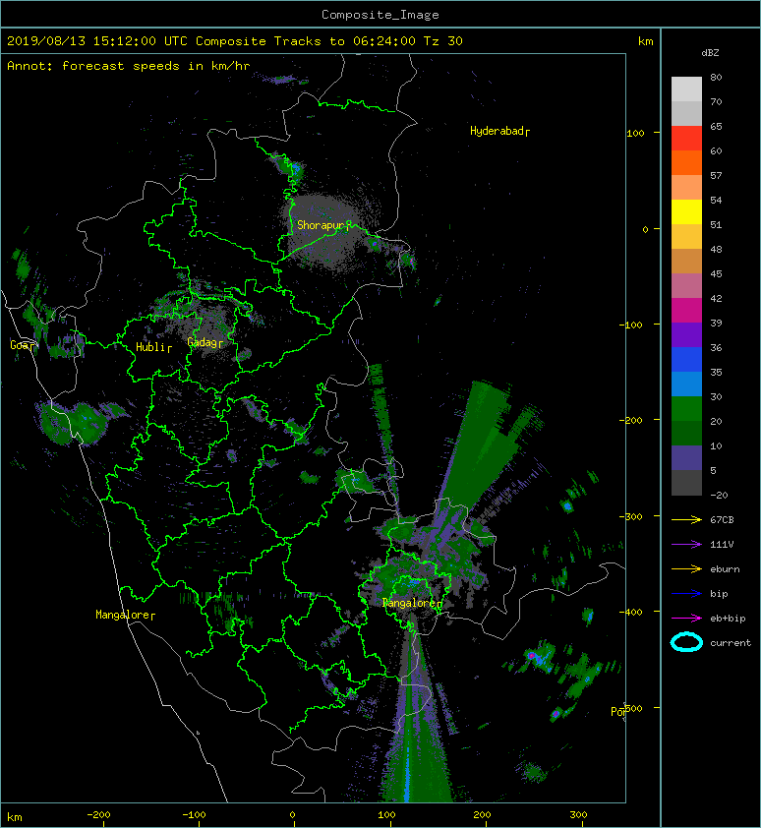The height and width of the screenshot is (828, 761).
Task: Click the Goa label near the coast
Action: (20, 345)
